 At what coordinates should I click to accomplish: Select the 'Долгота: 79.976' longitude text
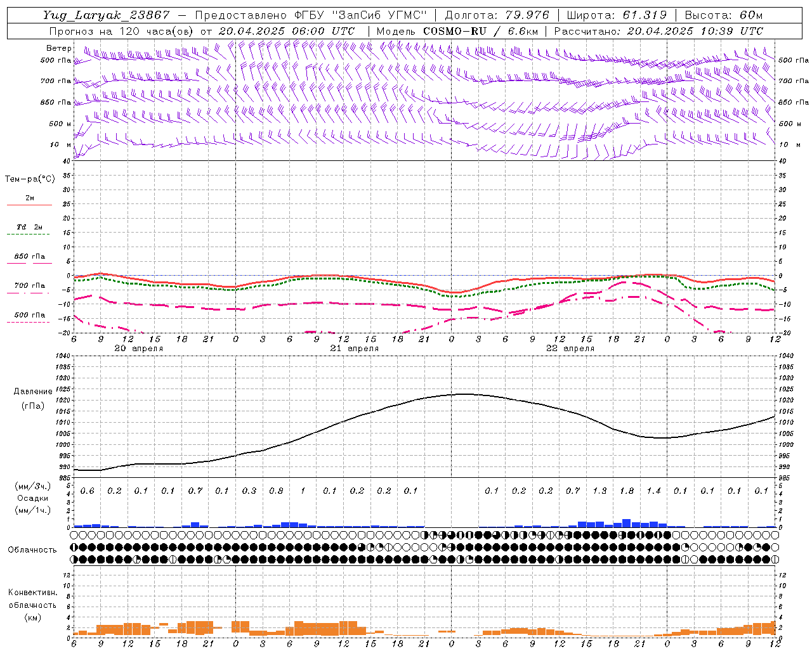point(497,15)
